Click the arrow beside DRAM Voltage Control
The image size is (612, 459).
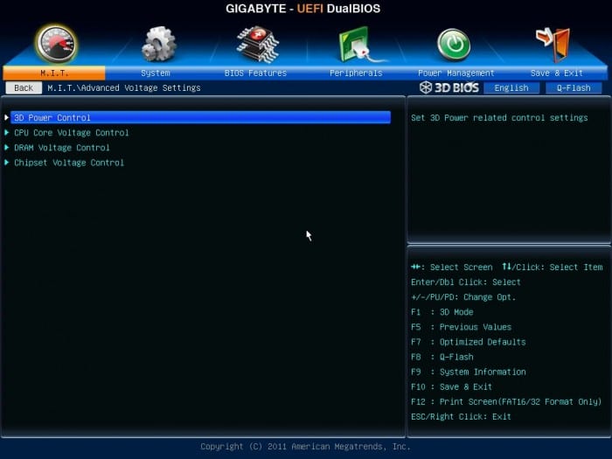[x=7, y=147]
